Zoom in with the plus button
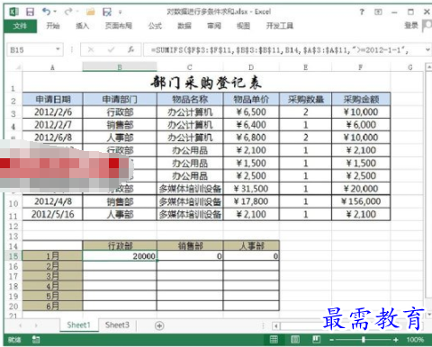Viewport: 432px width, 347px height. tap(396, 340)
